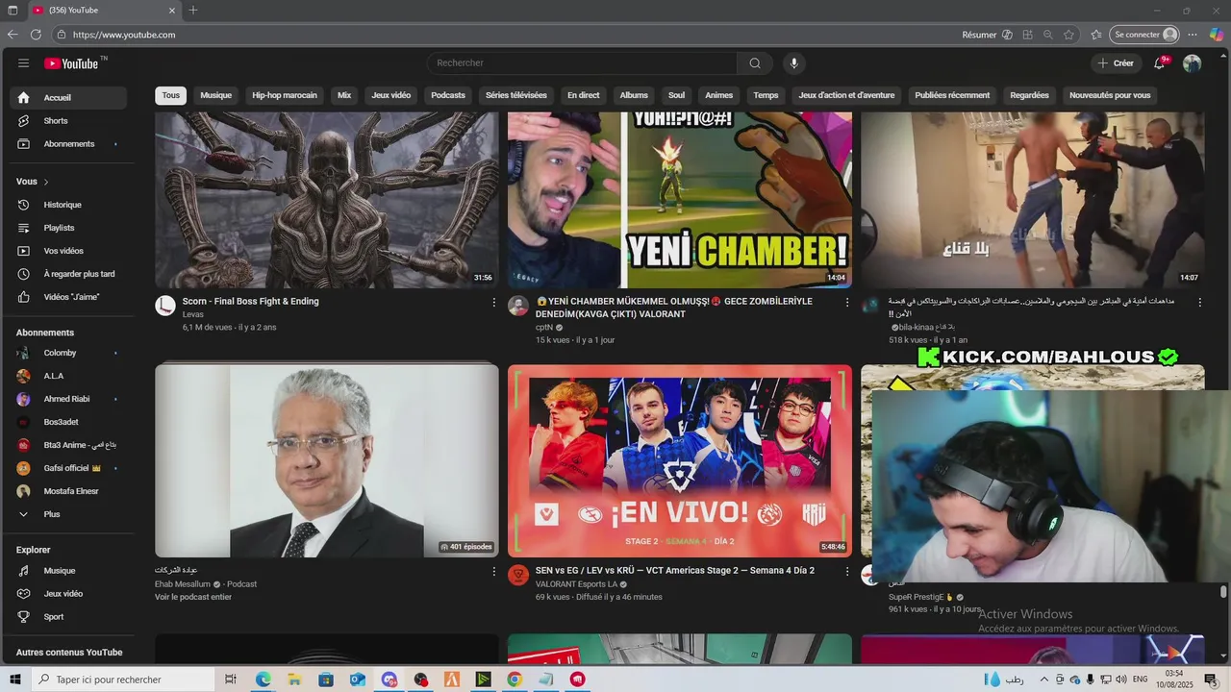This screenshot has width=1231, height=692.
Task: Open the Copilot icon in the browser
Action: 1217,35
